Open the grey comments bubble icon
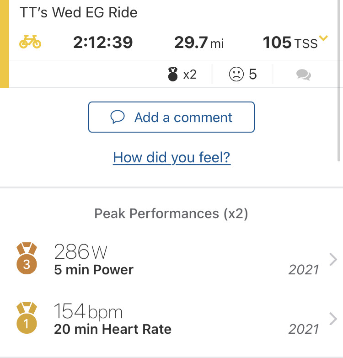Screen dimensions: 343x358 pos(303,75)
